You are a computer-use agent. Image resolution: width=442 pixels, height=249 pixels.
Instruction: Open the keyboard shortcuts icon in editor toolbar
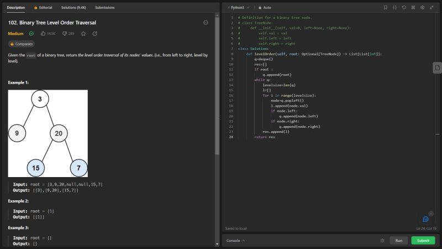click(x=413, y=8)
